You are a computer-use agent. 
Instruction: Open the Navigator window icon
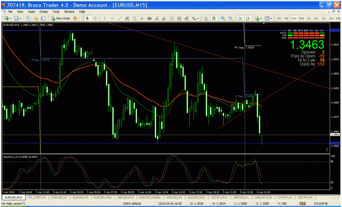(36, 19)
